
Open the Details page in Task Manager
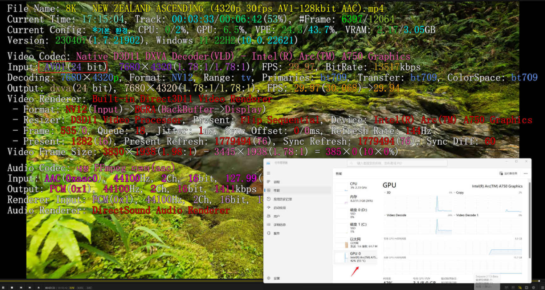pyautogui.click(x=298, y=225)
